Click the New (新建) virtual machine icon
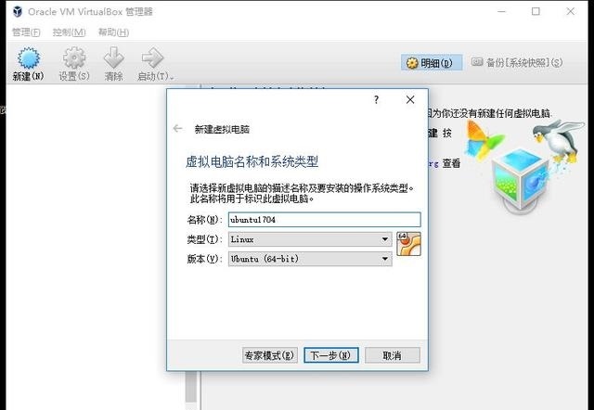Image resolution: width=594 pixels, height=410 pixels. click(x=29, y=59)
